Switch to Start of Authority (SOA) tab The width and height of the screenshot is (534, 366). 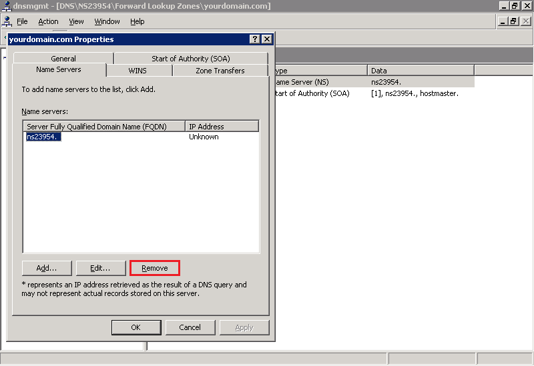[191, 58]
